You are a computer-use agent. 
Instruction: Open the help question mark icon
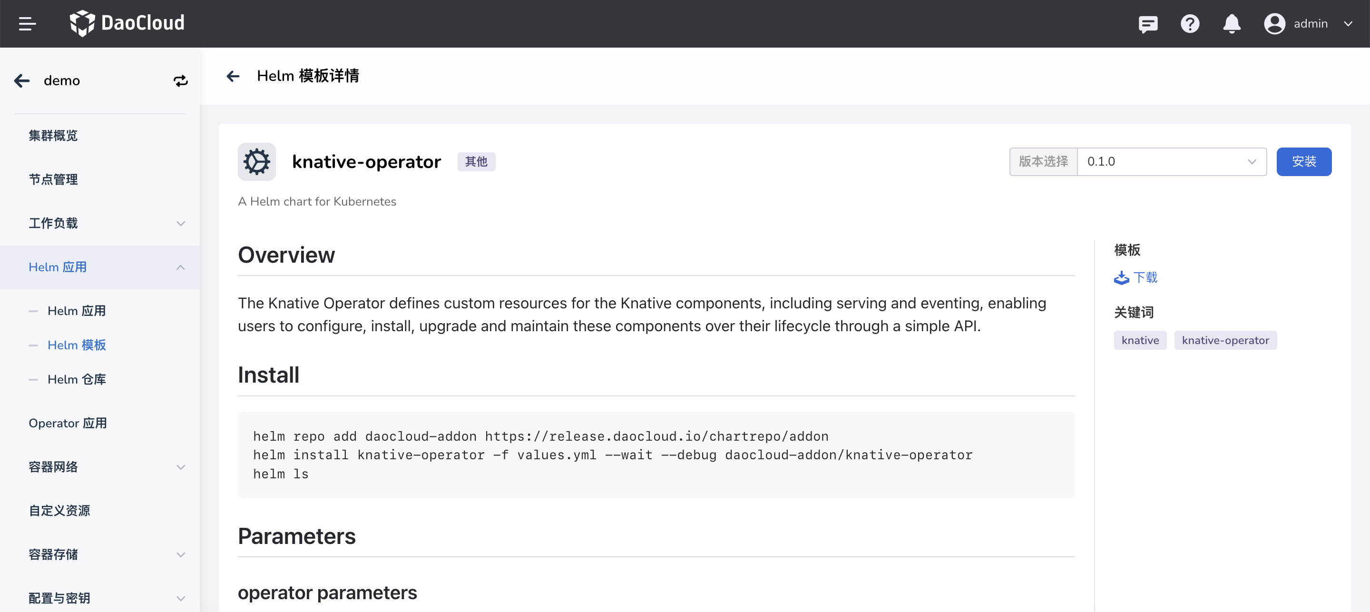click(1190, 24)
